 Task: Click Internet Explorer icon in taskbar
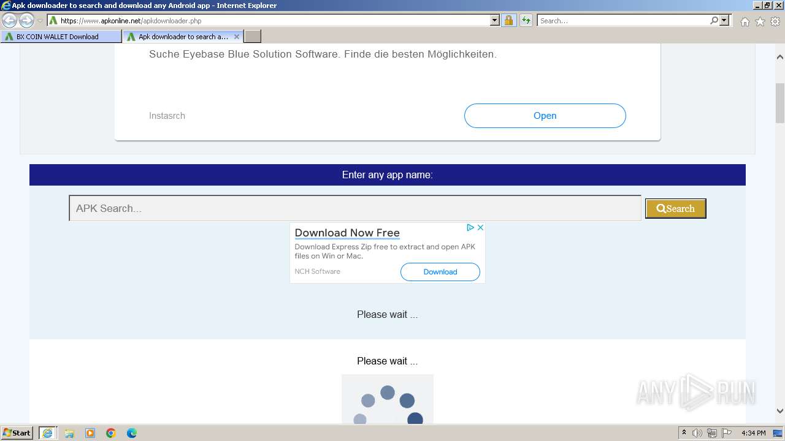[48, 433]
